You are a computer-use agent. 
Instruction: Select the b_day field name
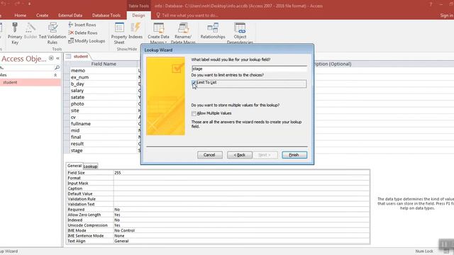77,84
